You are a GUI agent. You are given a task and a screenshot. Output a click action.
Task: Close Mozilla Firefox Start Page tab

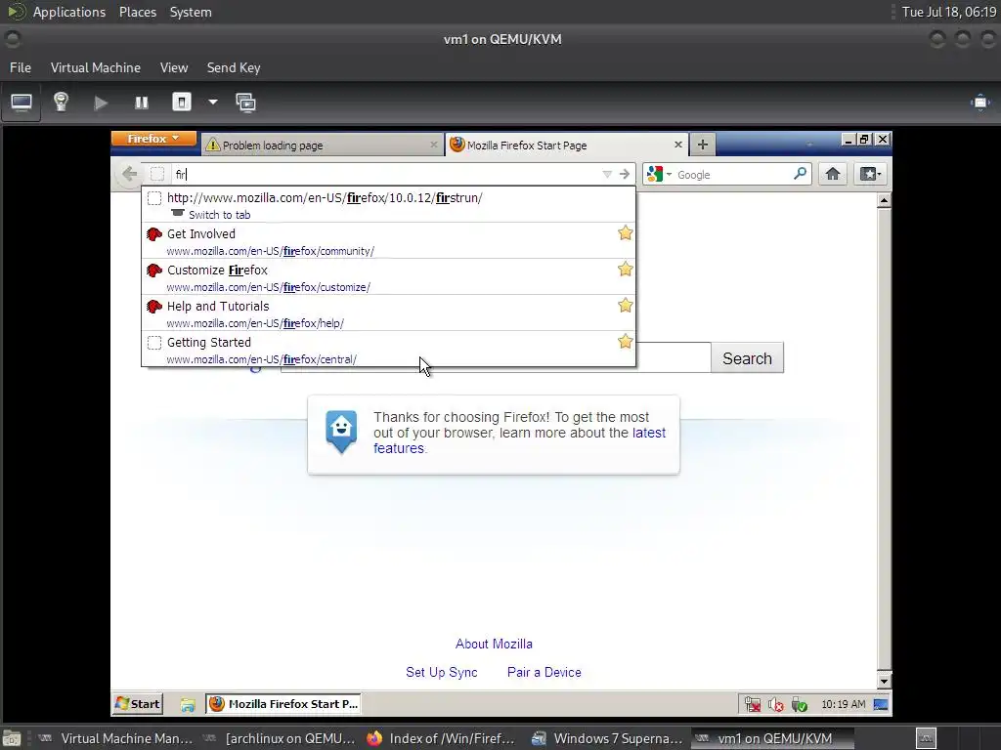click(678, 145)
